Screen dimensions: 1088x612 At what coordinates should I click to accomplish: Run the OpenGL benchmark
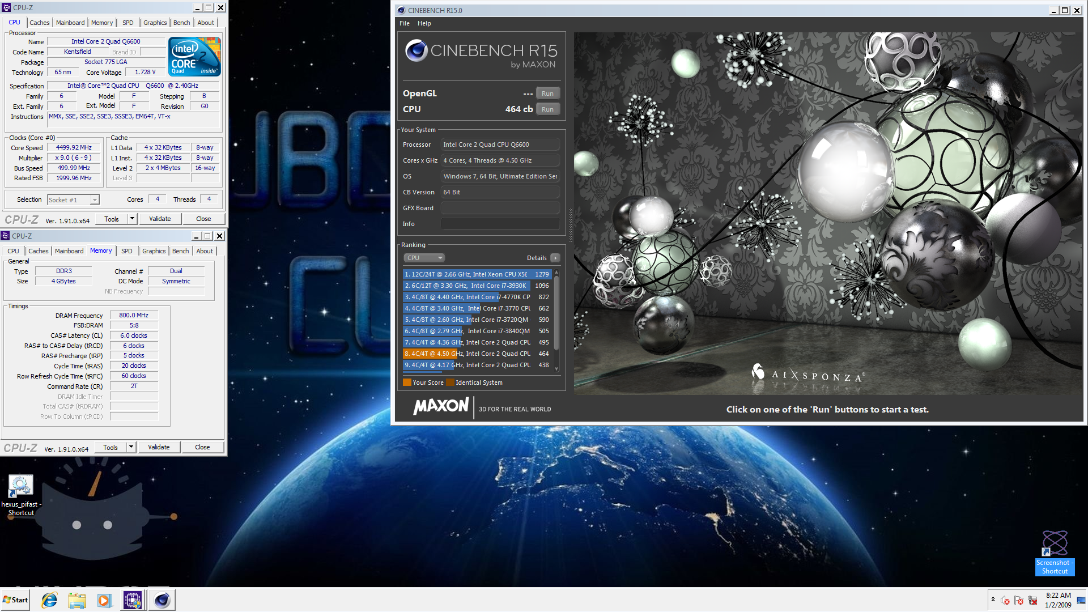click(547, 93)
